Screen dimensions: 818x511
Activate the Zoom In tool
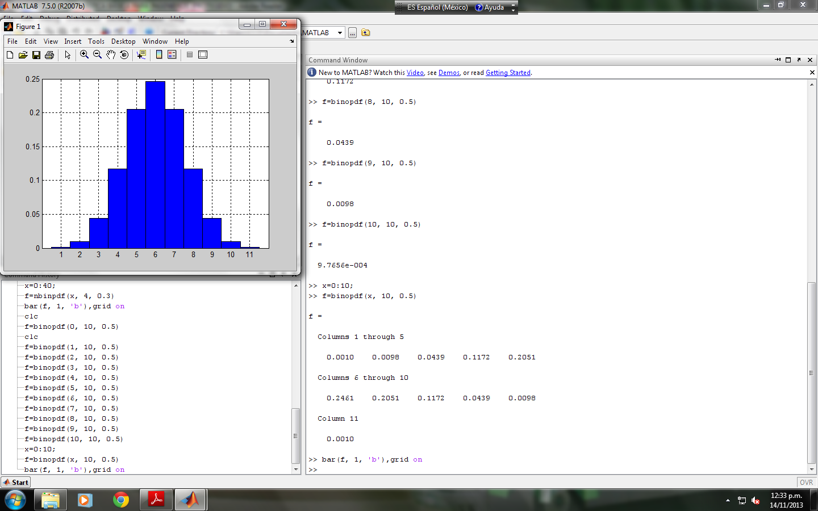84,55
